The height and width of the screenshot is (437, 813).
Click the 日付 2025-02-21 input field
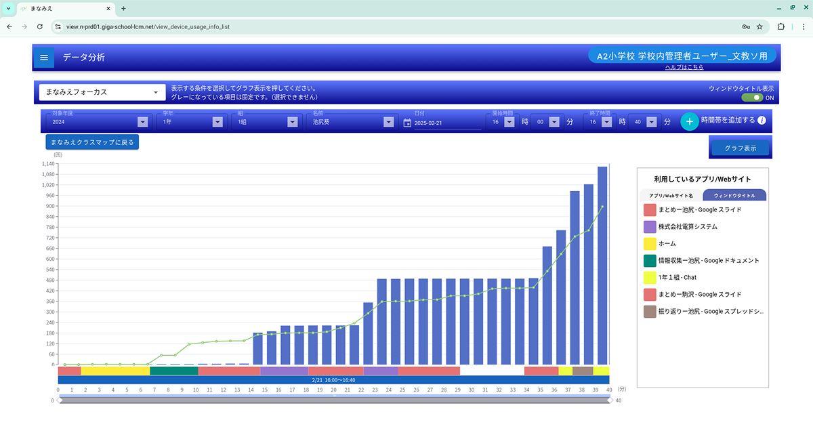click(x=447, y=123)
